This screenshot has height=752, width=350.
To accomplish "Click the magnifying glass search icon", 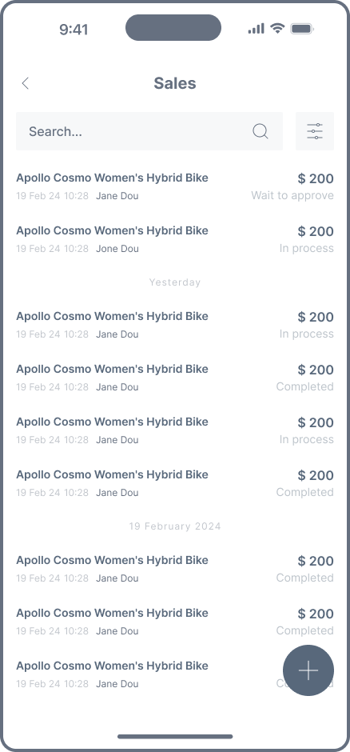I will [x=260, y=131].
